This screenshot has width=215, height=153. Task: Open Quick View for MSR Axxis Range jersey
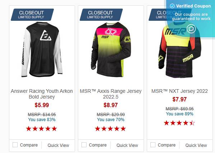coord(127,145)
